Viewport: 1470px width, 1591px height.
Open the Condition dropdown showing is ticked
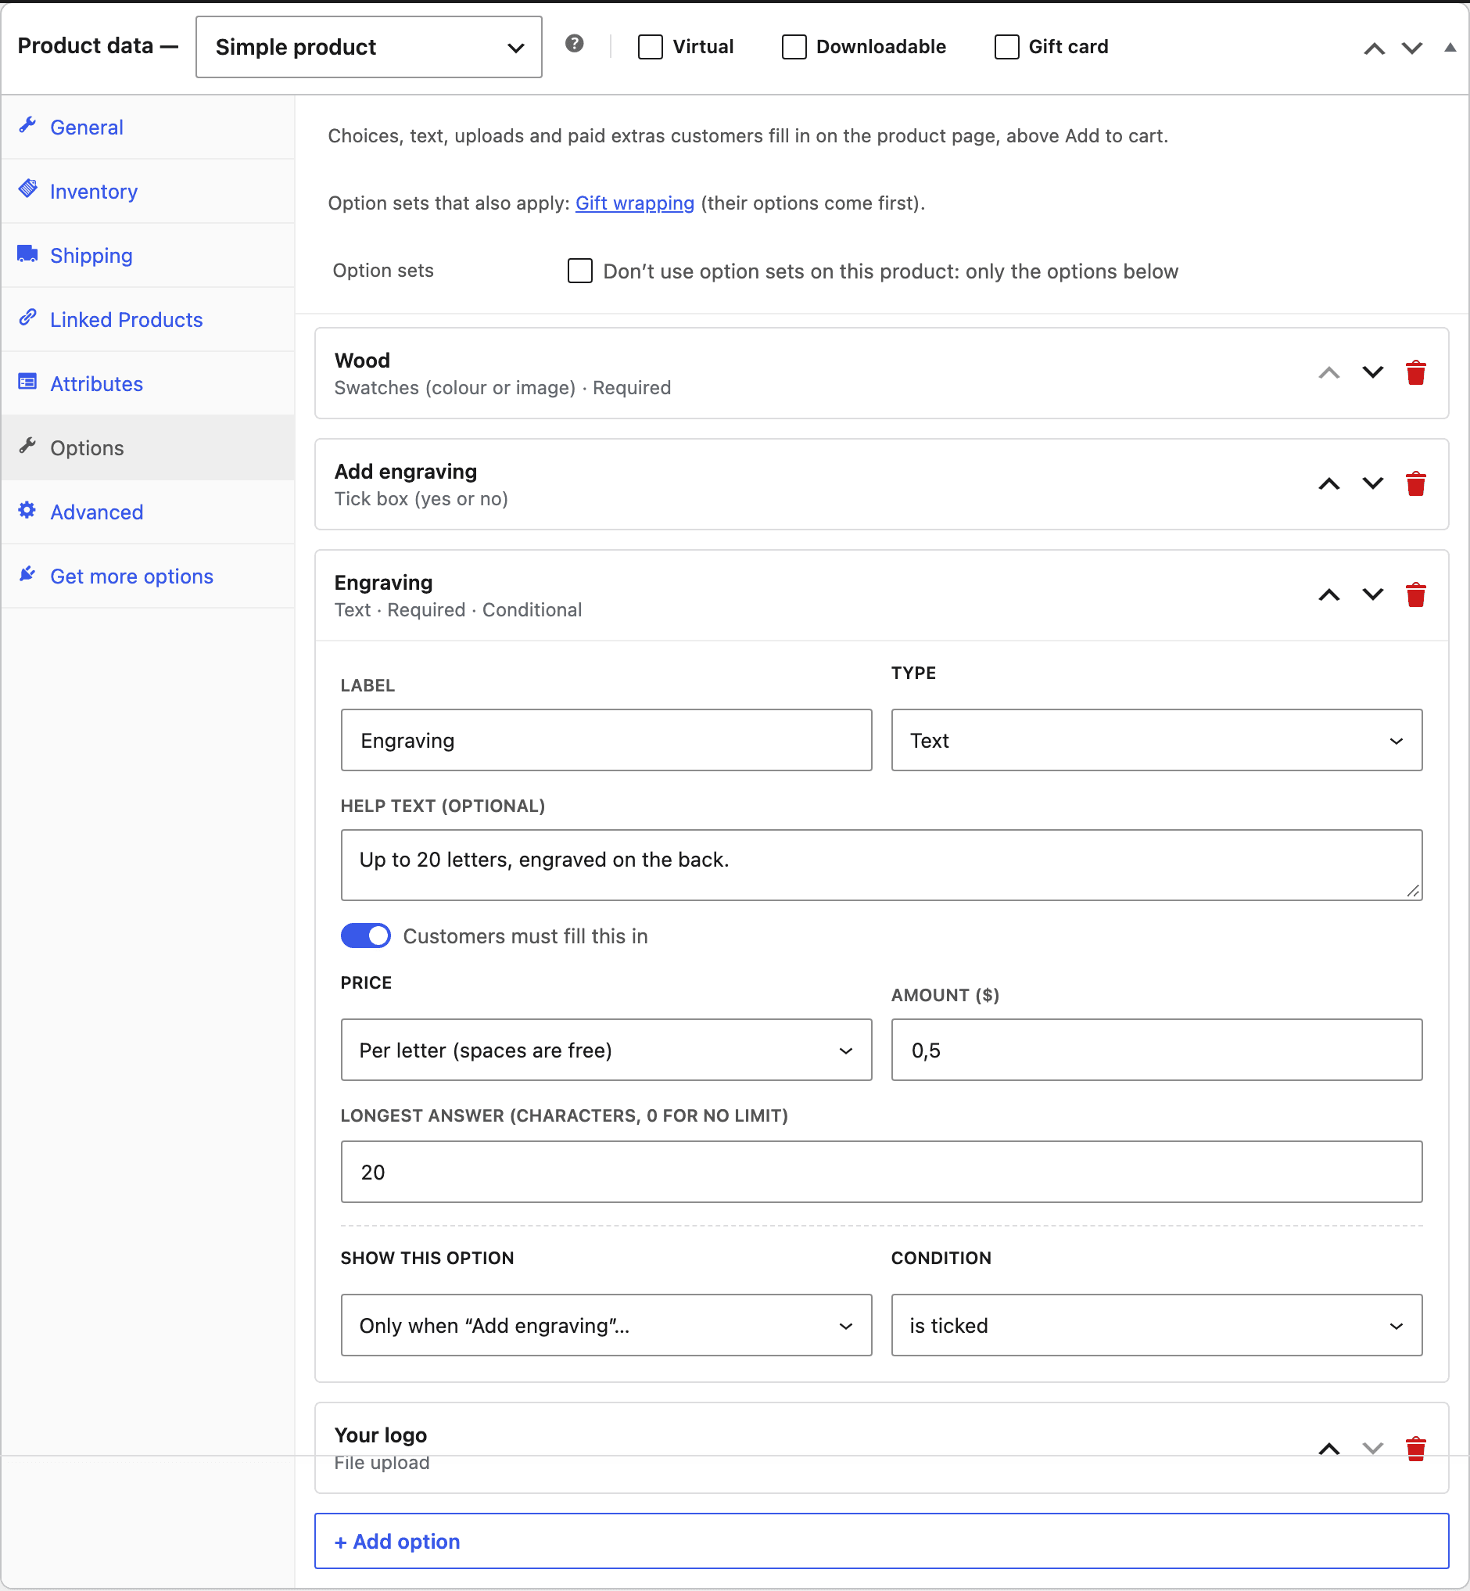(x=1156, y=1325)
